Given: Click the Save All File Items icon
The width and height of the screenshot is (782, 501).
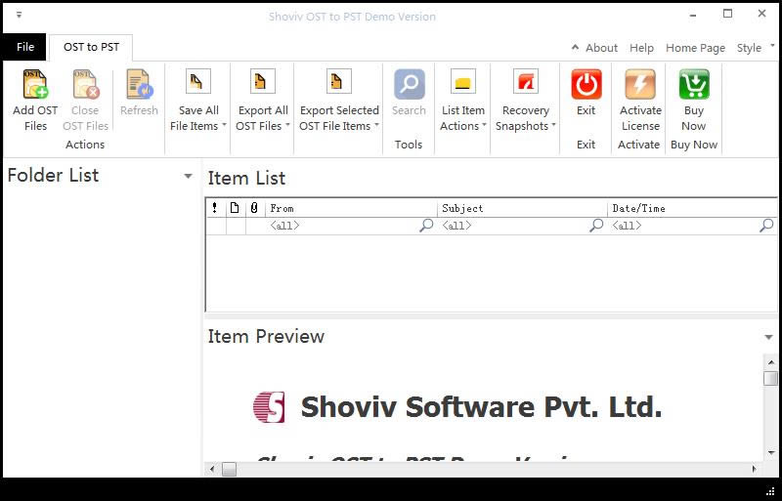Looking at the screenshot, I should click(198, 81).
